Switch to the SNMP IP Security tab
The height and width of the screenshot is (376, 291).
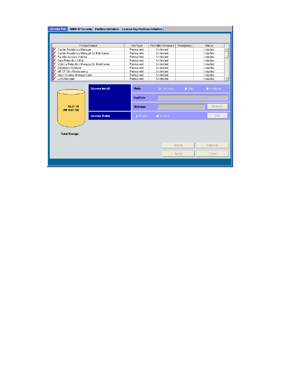(81, 29)
